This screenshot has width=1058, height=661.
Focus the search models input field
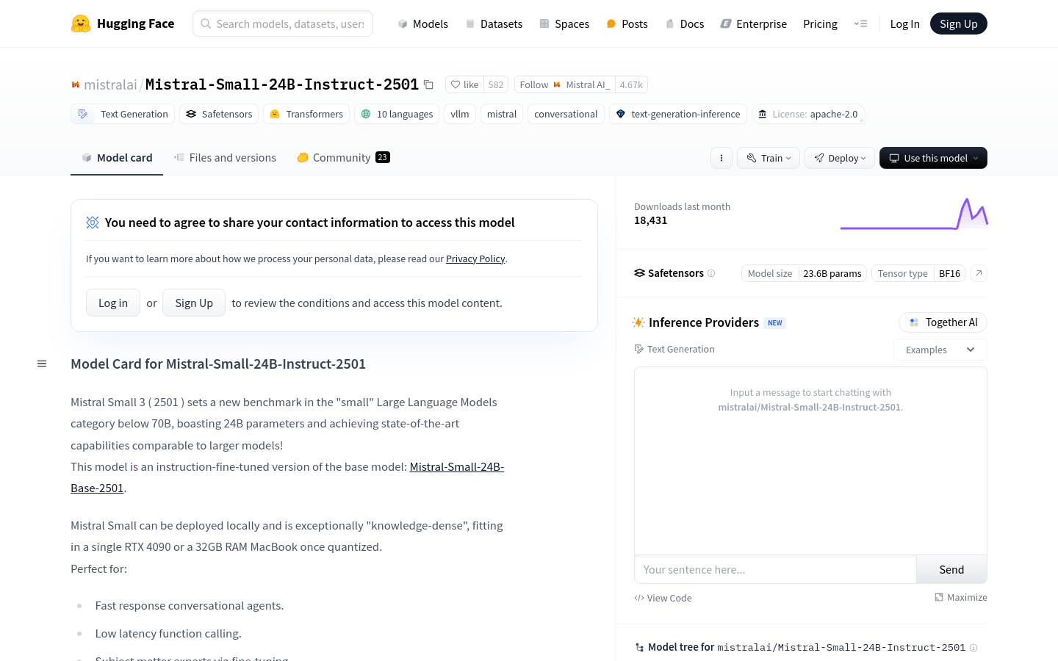(x=283, y=24)
